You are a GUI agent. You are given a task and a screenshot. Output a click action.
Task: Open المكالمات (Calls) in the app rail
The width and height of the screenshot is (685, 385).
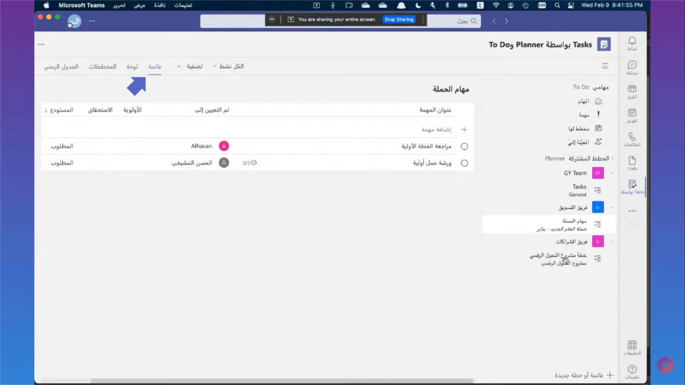coord(631,139)
